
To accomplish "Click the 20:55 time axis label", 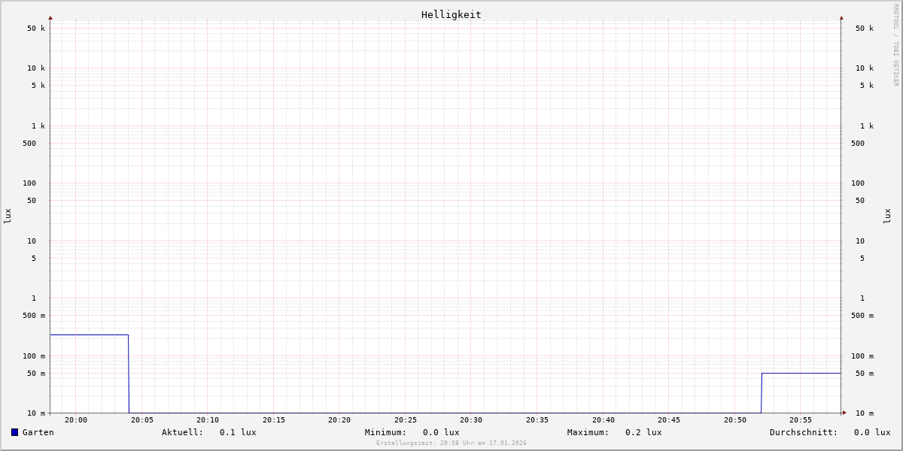I will pos(801,420).
